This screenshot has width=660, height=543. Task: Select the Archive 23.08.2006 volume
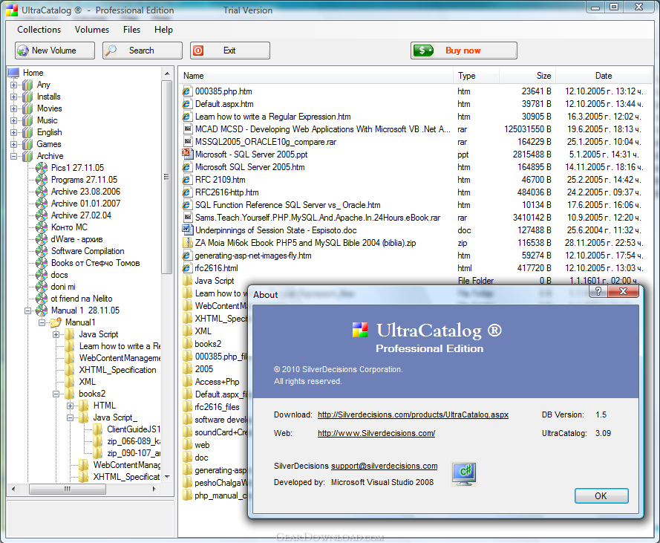tap(86, 192)
